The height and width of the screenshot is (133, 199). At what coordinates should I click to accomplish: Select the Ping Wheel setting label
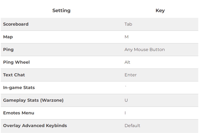(x=16, y=62)
